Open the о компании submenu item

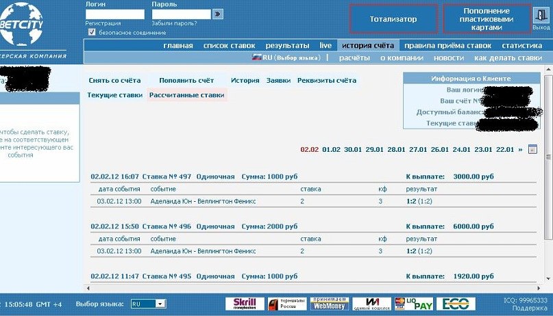tap(402, 57)
